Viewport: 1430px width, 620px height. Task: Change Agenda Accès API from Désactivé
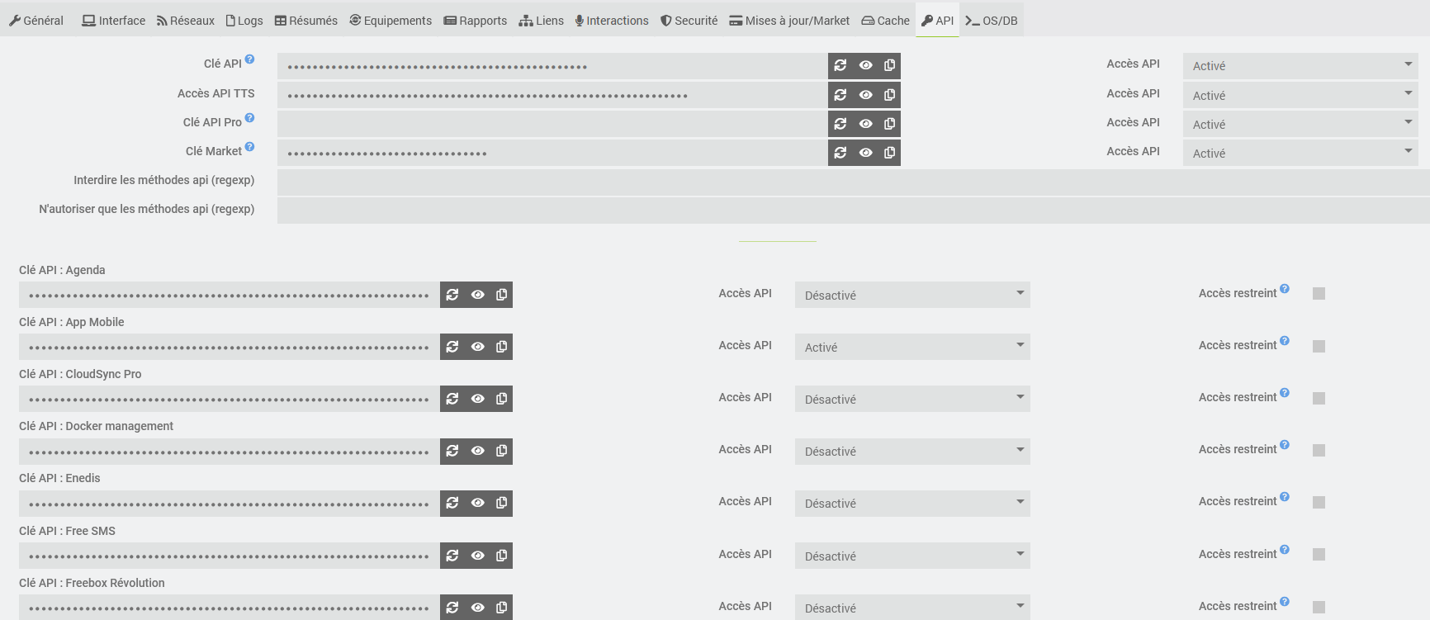(912, 295)
